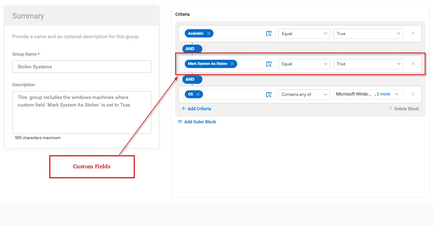The height and width of the screenshot is (226, 433).
Task: Click the Criteria heading
Action: click(x=182, y=14)
